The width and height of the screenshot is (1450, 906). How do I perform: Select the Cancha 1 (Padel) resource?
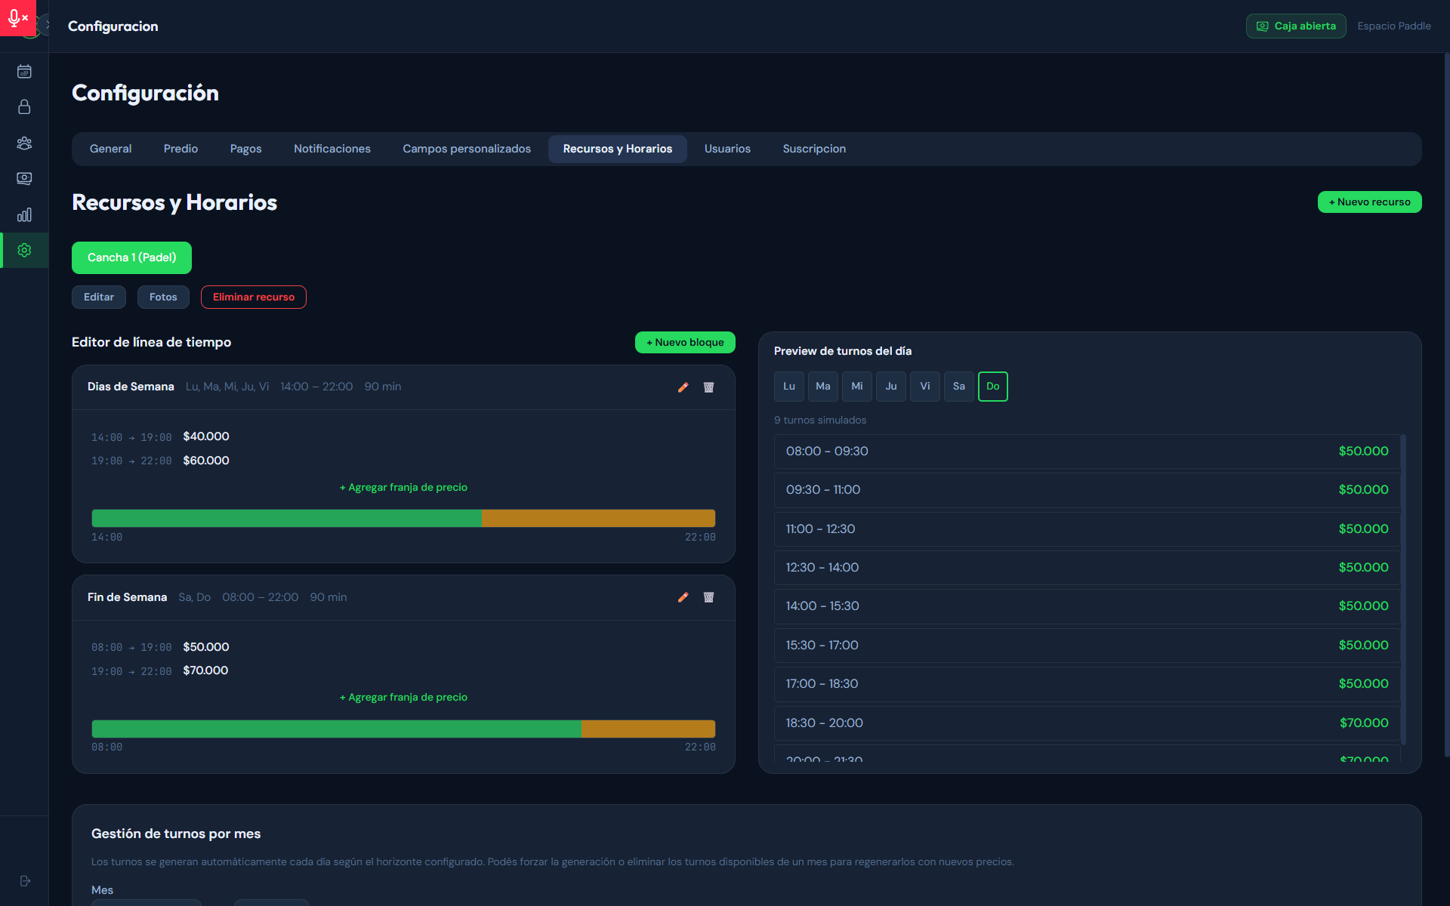click(x=131, y=257)
